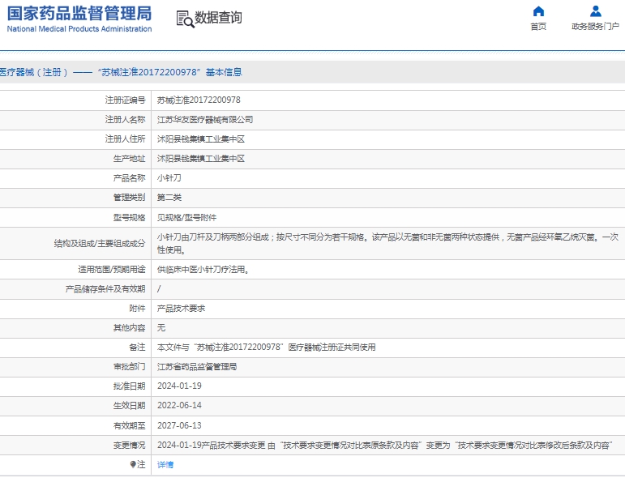Screen dimensions: 625x482
Task: Click the 结构及组成/主要组成成分 label
Action: click(x=100, y=243)
